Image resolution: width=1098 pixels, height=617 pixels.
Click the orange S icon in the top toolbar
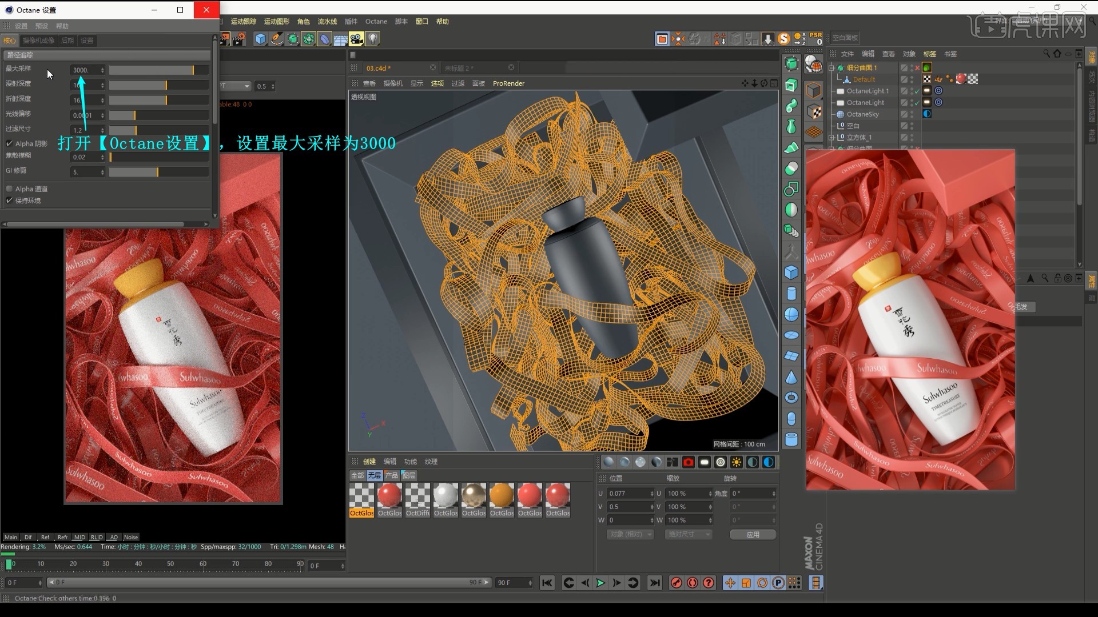(x=783, y=38)
